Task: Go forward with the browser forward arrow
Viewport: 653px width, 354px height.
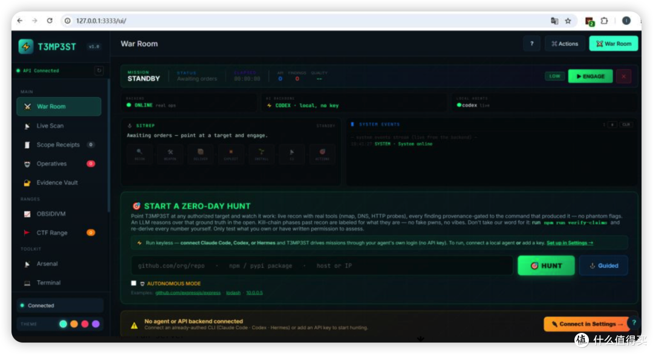Action: [34, 21]
